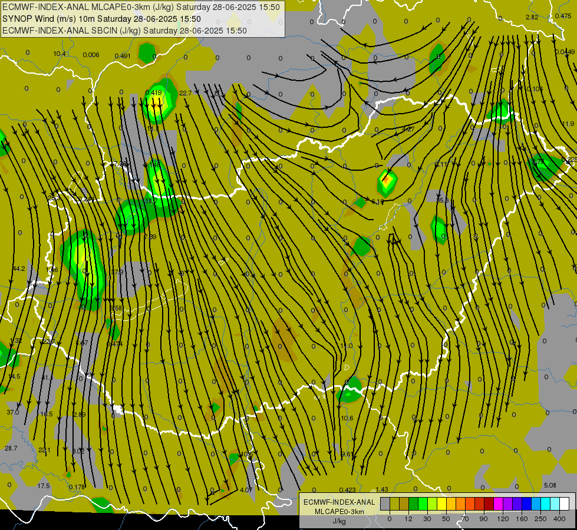Click the legend tick label 120
This screenshot has width=577, height=530.
coord(503,519)
